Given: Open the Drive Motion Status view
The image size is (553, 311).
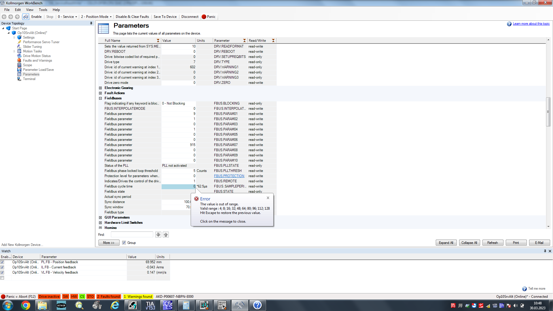Looking at the screenshot, I should click(x=37, y=56).
